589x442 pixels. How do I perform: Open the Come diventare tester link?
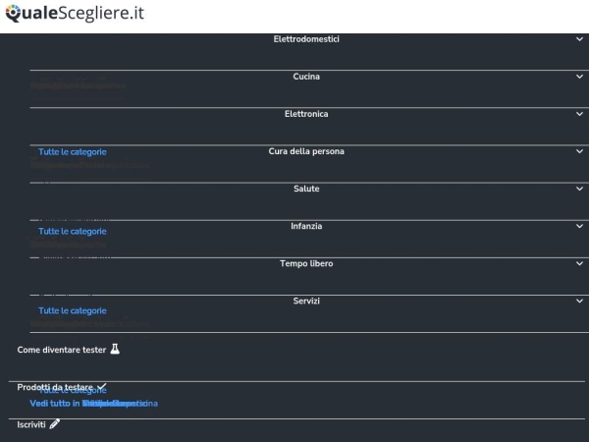pyautogui.click(x=62, y=350)
